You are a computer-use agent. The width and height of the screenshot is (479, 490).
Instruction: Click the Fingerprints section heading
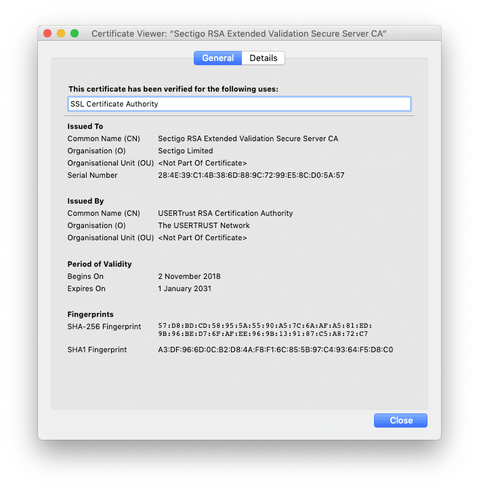pyautogui.click(x=90, y=314)
